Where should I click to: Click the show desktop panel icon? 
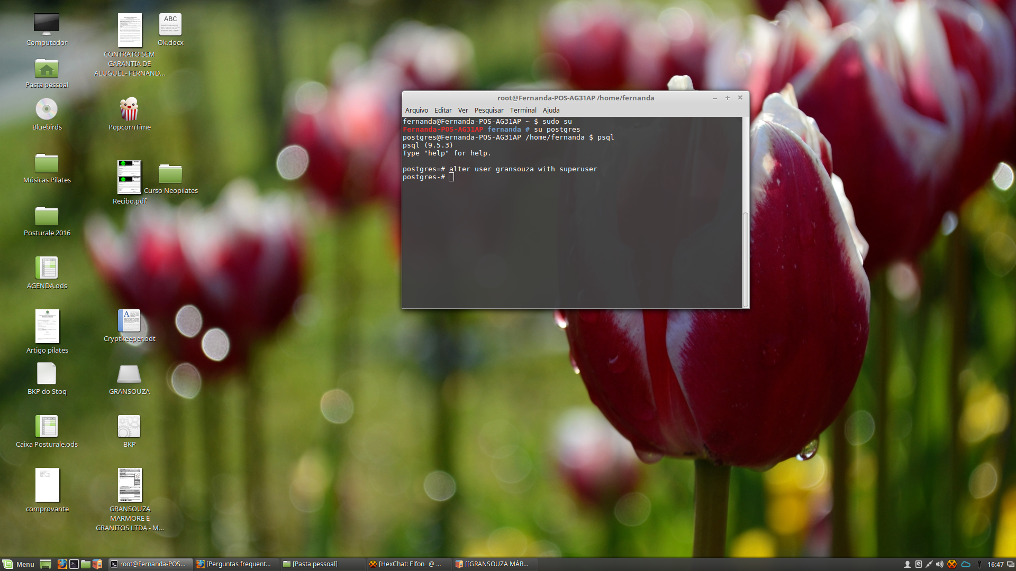46,564
